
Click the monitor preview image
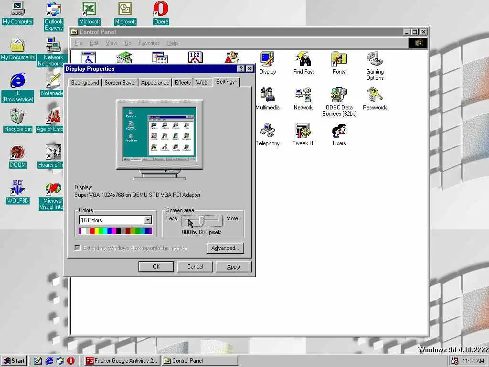coord(159,140)
